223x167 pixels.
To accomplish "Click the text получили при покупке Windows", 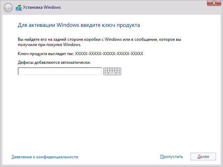I will [49, 45].
